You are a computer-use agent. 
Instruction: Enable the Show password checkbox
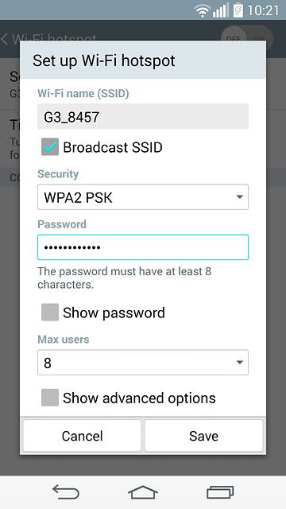coord(50,313)
